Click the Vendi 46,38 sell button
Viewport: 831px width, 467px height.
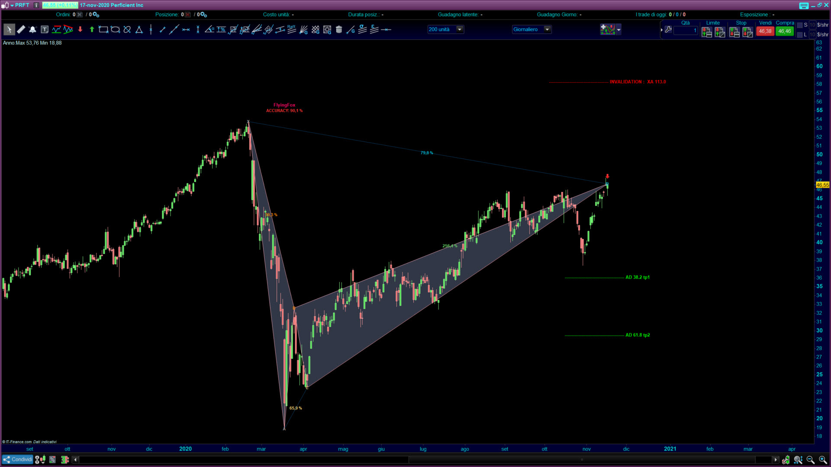click(x=765, y=31)
